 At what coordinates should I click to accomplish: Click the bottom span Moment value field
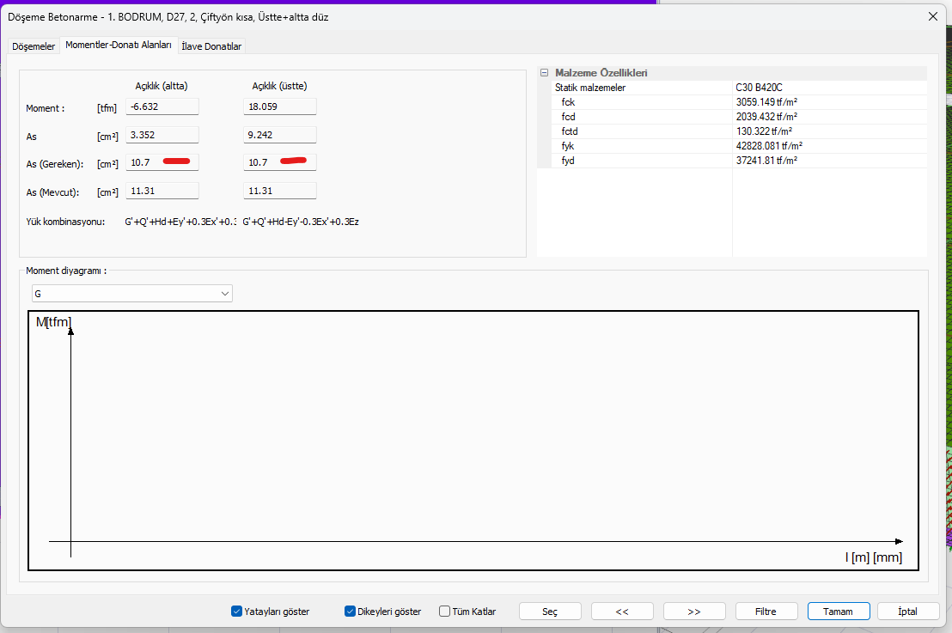click(162, 107)
